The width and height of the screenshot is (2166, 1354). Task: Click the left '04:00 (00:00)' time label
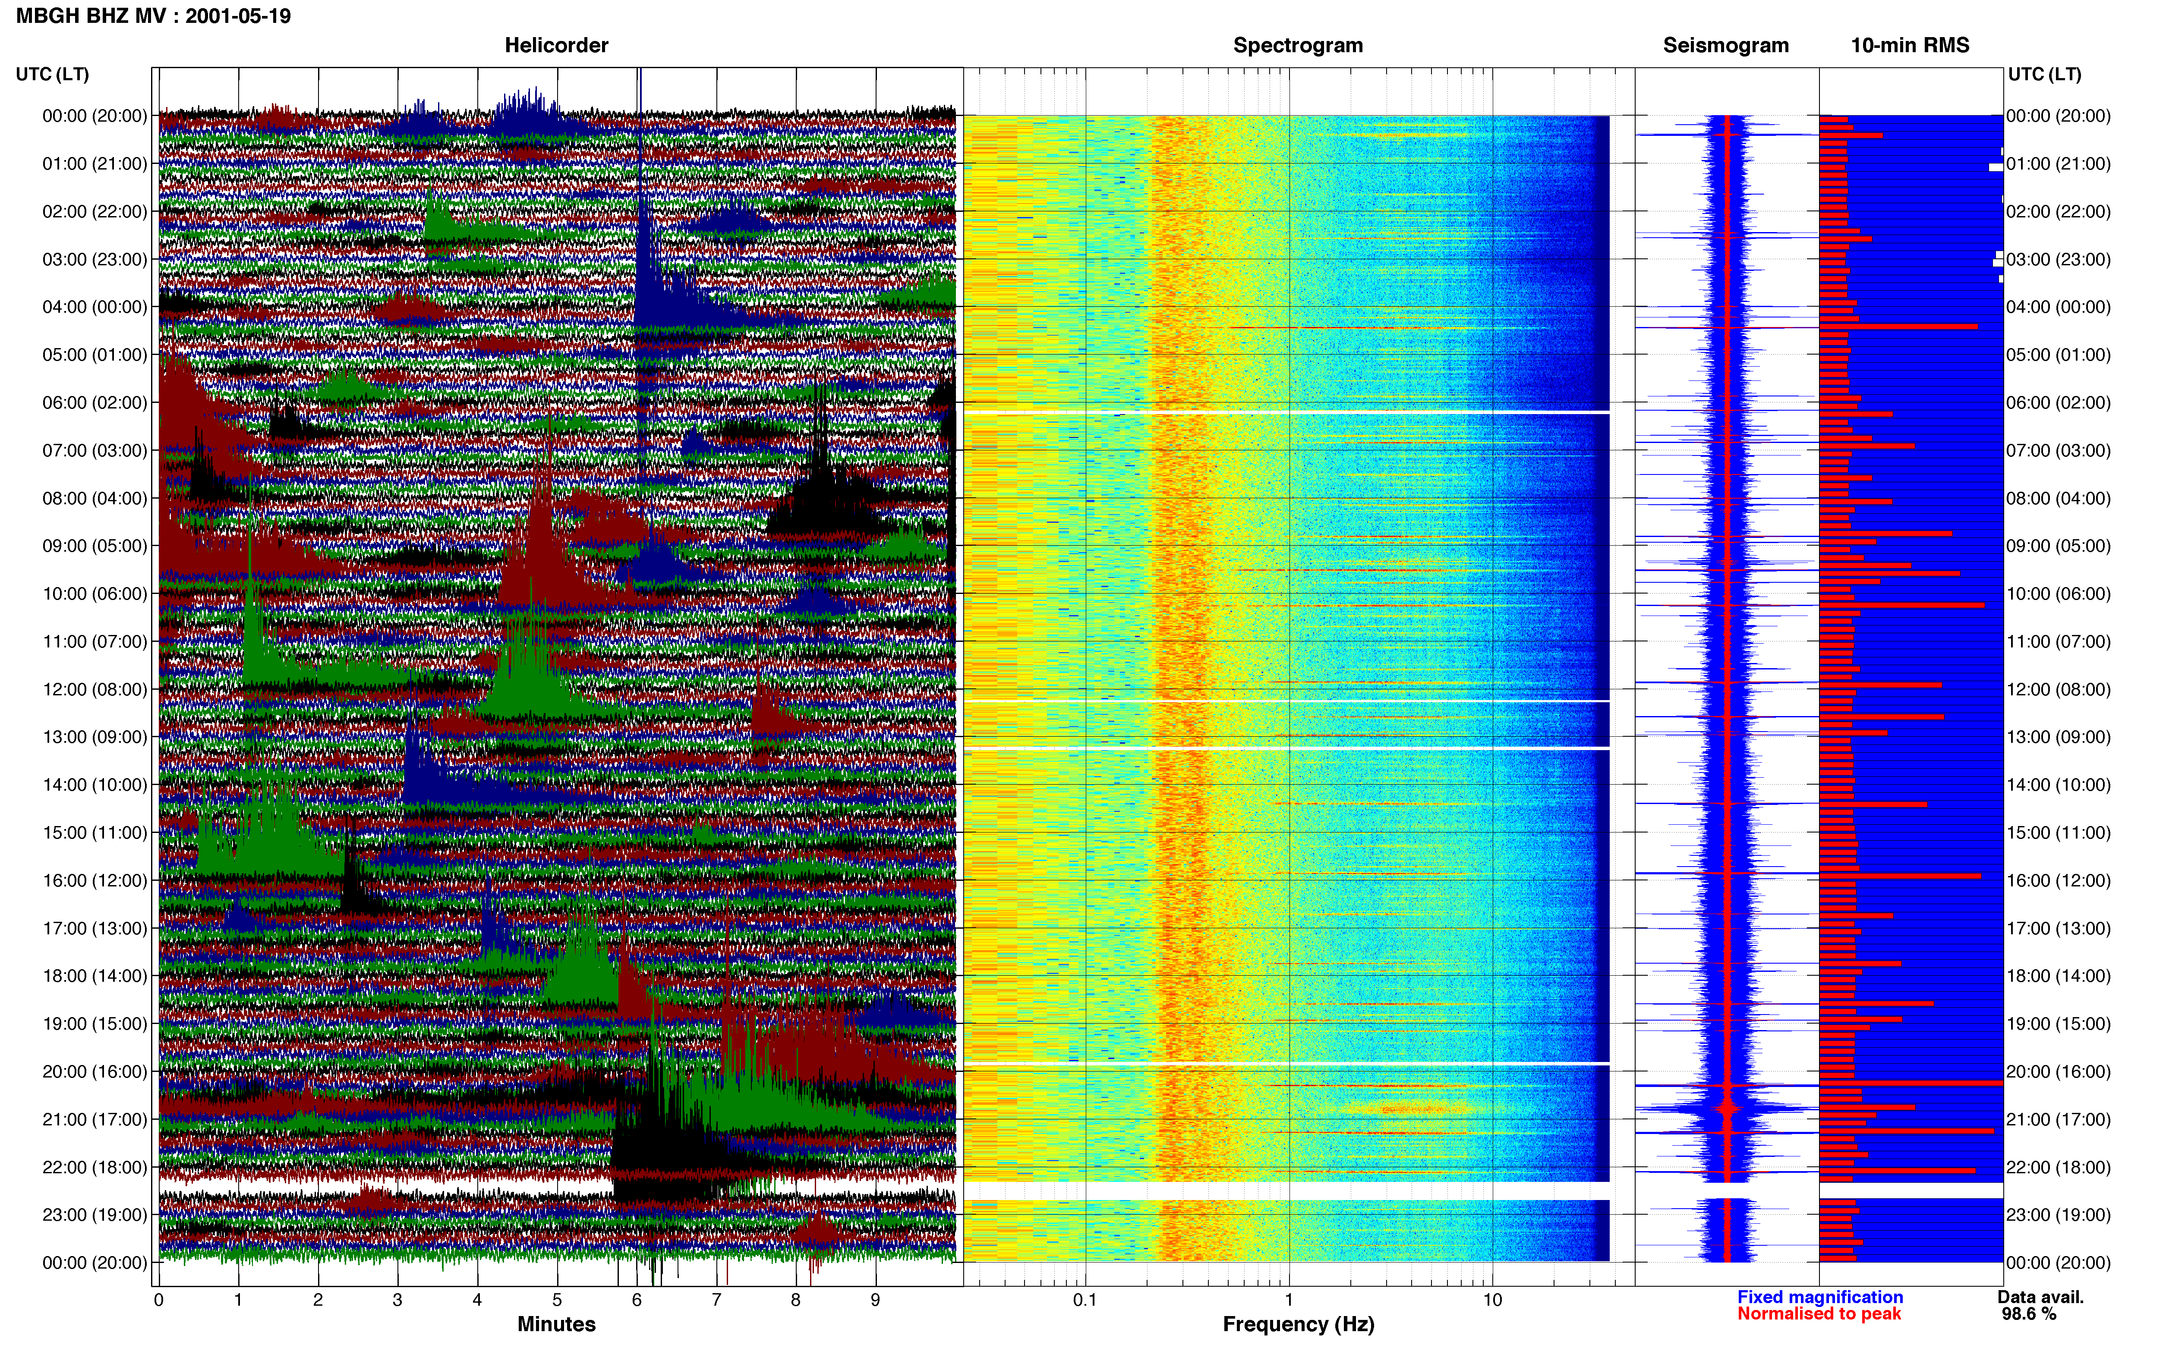pyautogui.click(x=95, y=307)
